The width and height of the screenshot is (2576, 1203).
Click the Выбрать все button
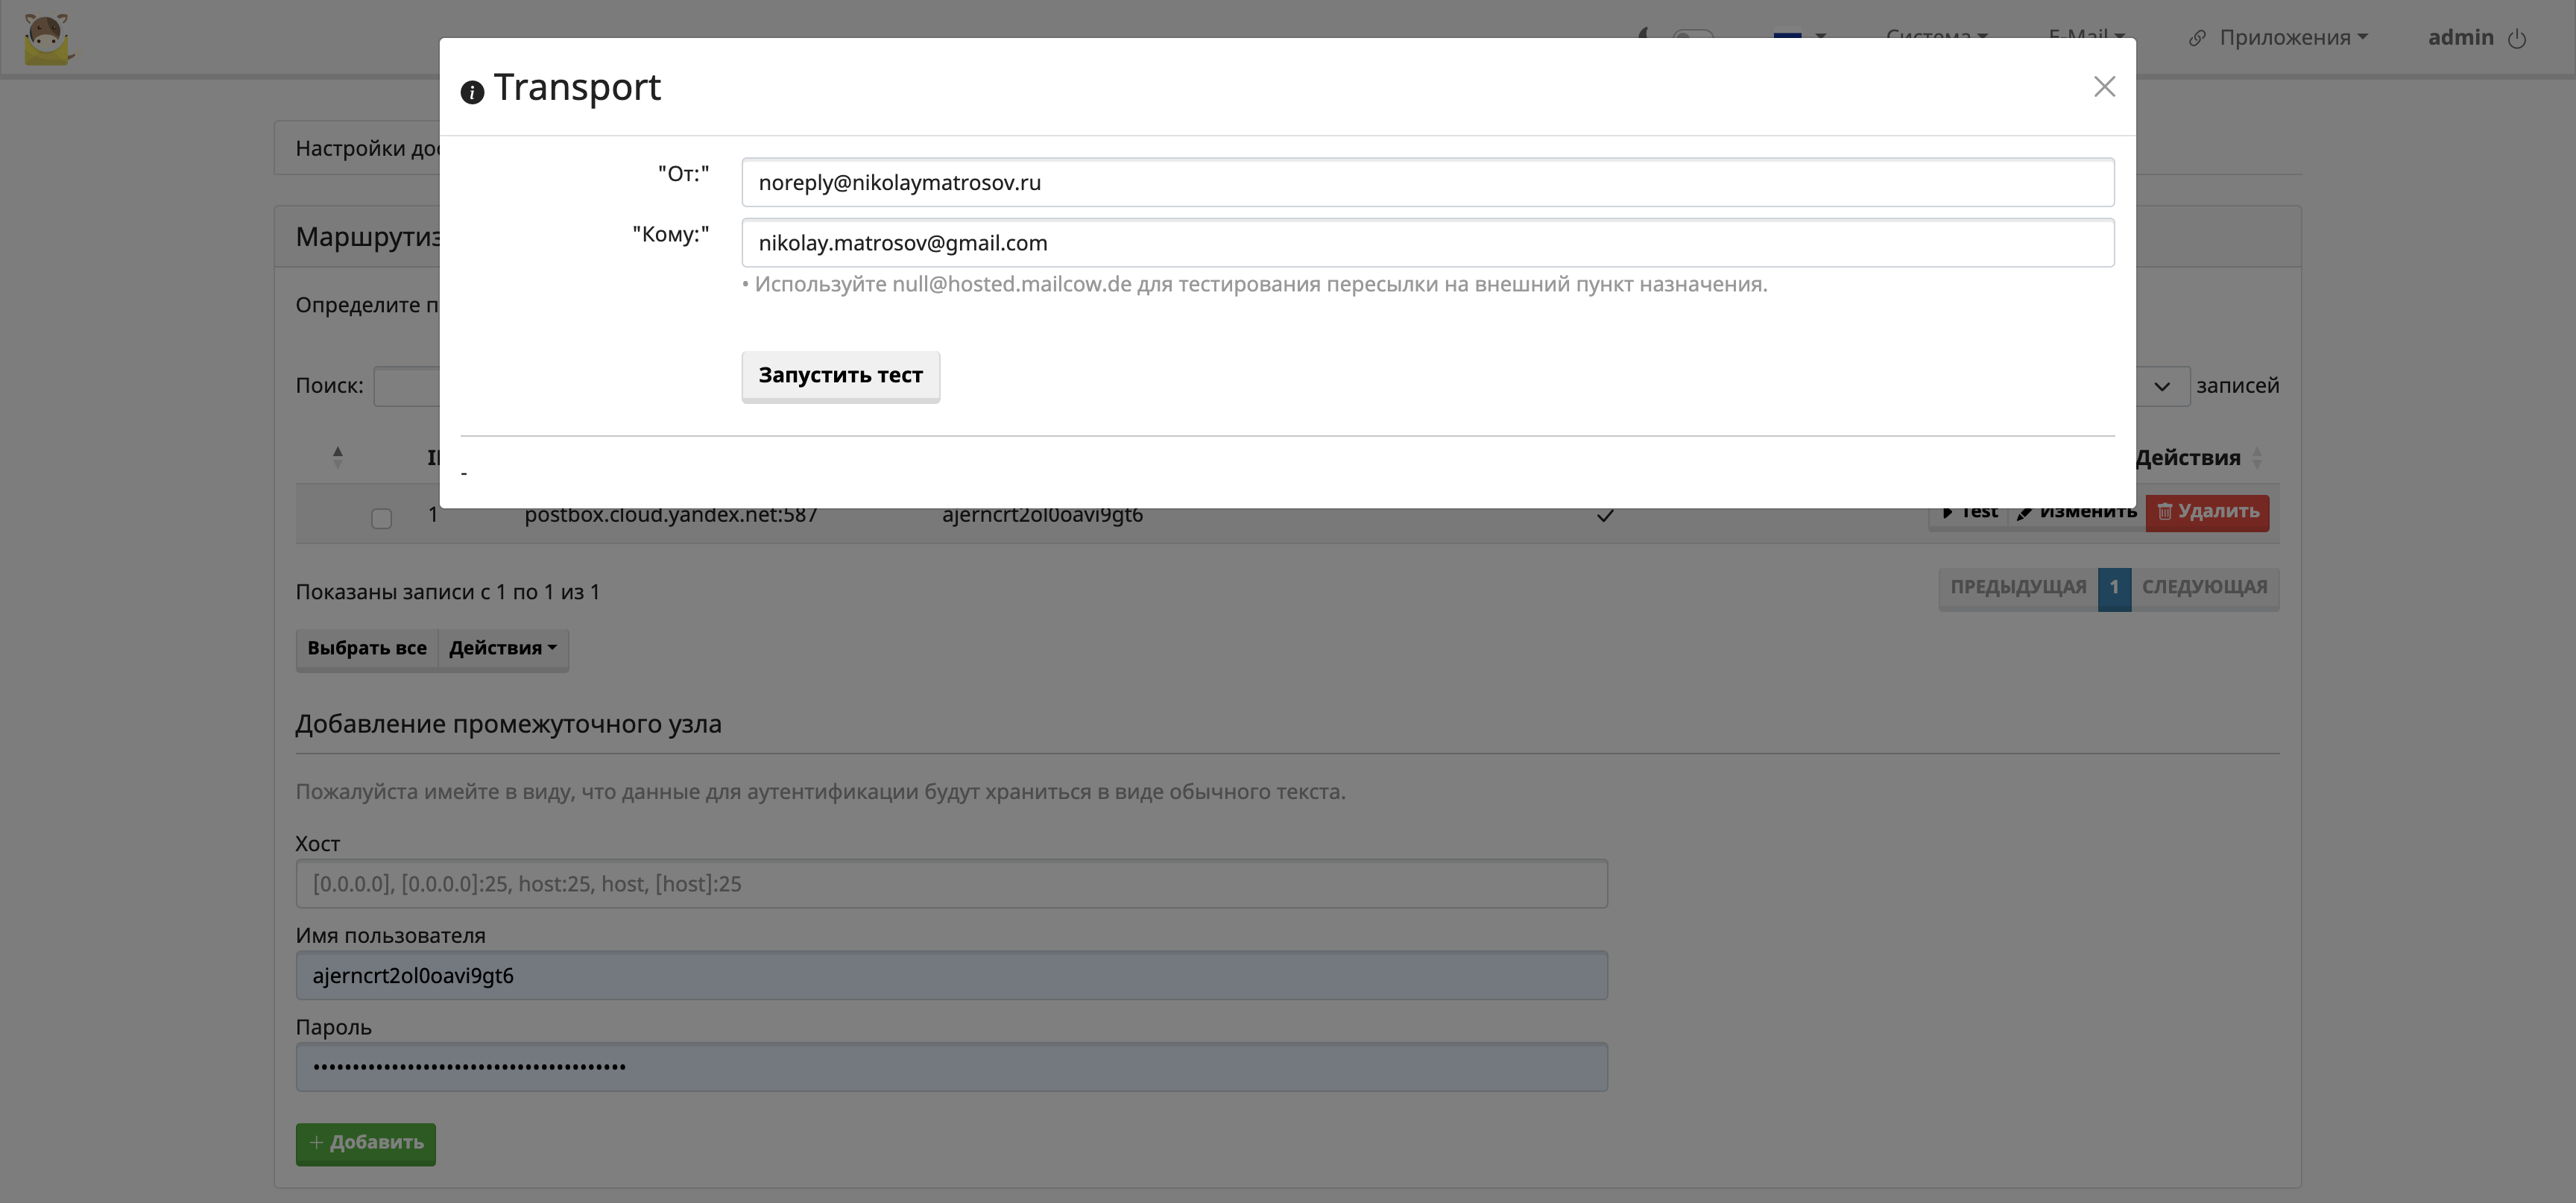coord(366,648)
